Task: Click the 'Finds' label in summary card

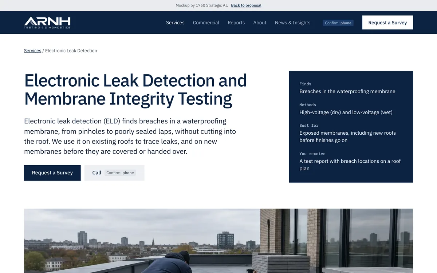Action: [306, 84]
